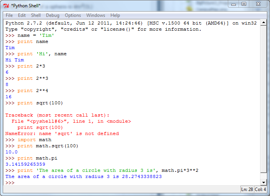Image resolution: width=270 pixels, height=196 pixels.
Task: Click the 'print math.pi' line
Action: [x=31, y=158]
